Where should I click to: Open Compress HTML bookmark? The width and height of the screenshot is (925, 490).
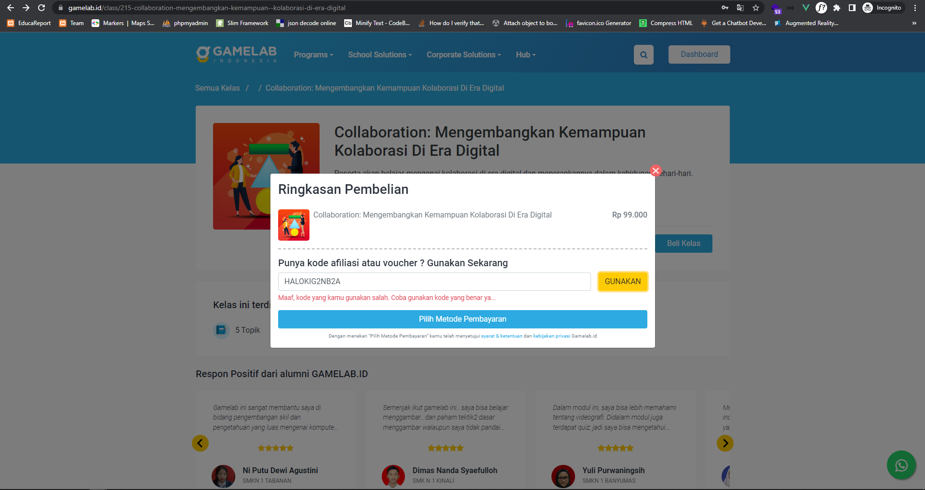(666, 23)
